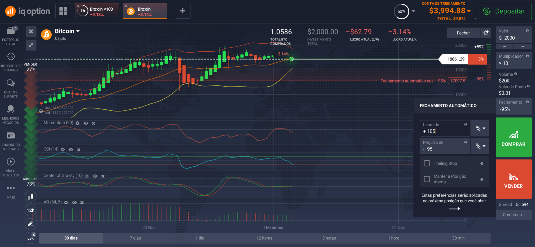The width and height of the screenshot is (535, 247).
Task: Remove the Momentum (20) indicator
Action: tap(94, 123)
